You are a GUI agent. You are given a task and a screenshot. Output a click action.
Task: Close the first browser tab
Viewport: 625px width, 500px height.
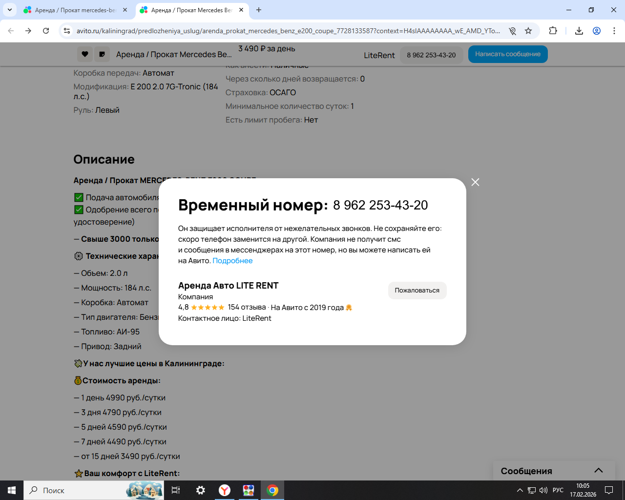pyautogui.click(x=125, y=10)
